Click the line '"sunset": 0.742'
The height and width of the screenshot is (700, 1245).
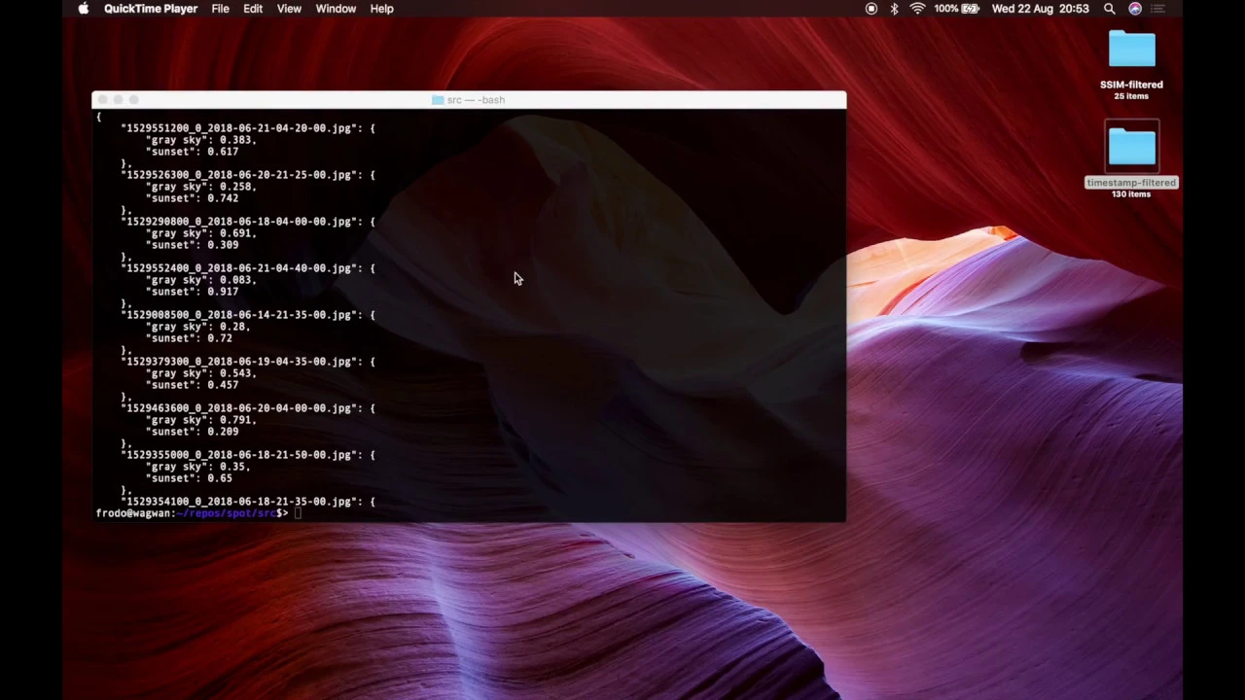click(x=192, y=198)
